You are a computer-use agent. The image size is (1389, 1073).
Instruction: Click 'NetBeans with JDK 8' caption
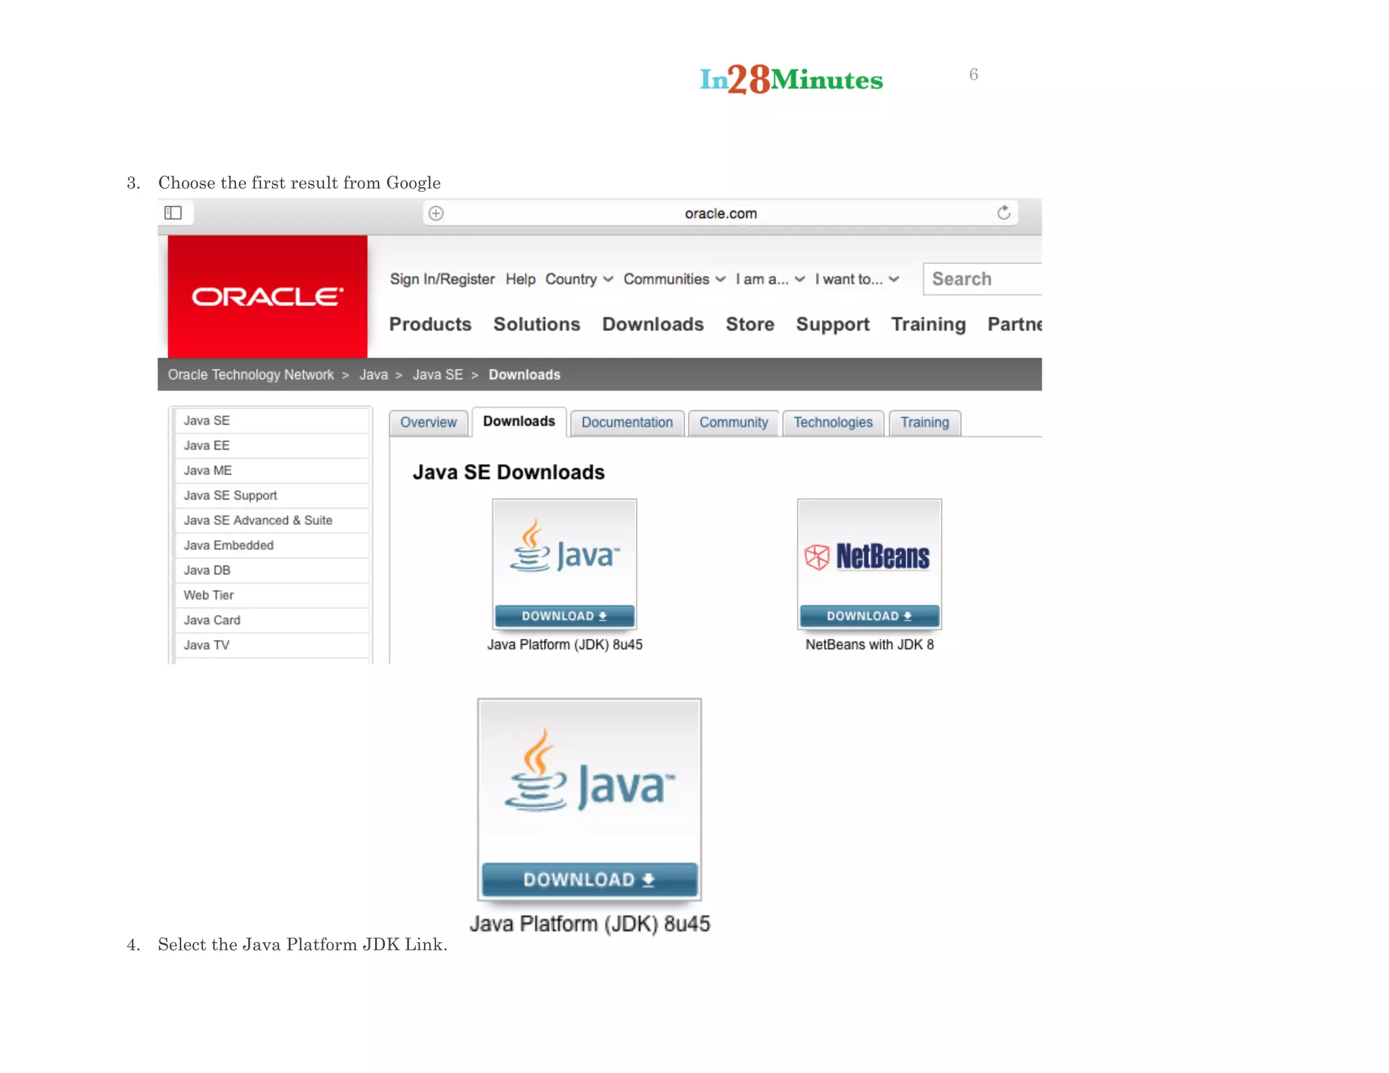pos(869,645)
